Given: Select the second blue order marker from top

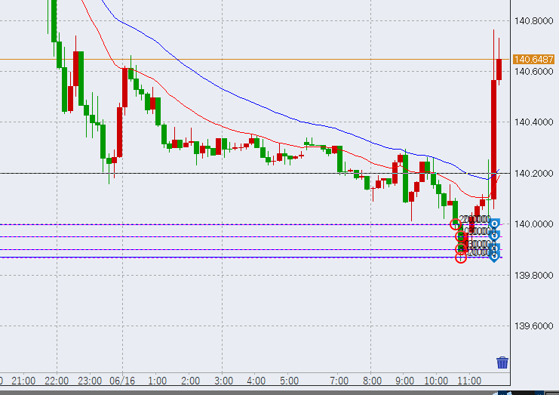Looking at the screenshot, I should 494,236.
